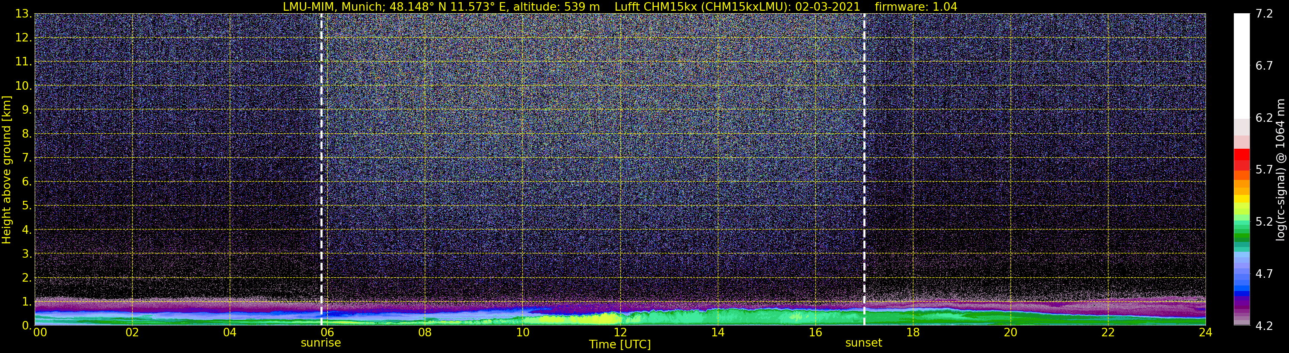Click the height axis tick label '0.'
The width and height of the screenshot is (1289, 353).
pyautogui.click(x=27, y=326)
